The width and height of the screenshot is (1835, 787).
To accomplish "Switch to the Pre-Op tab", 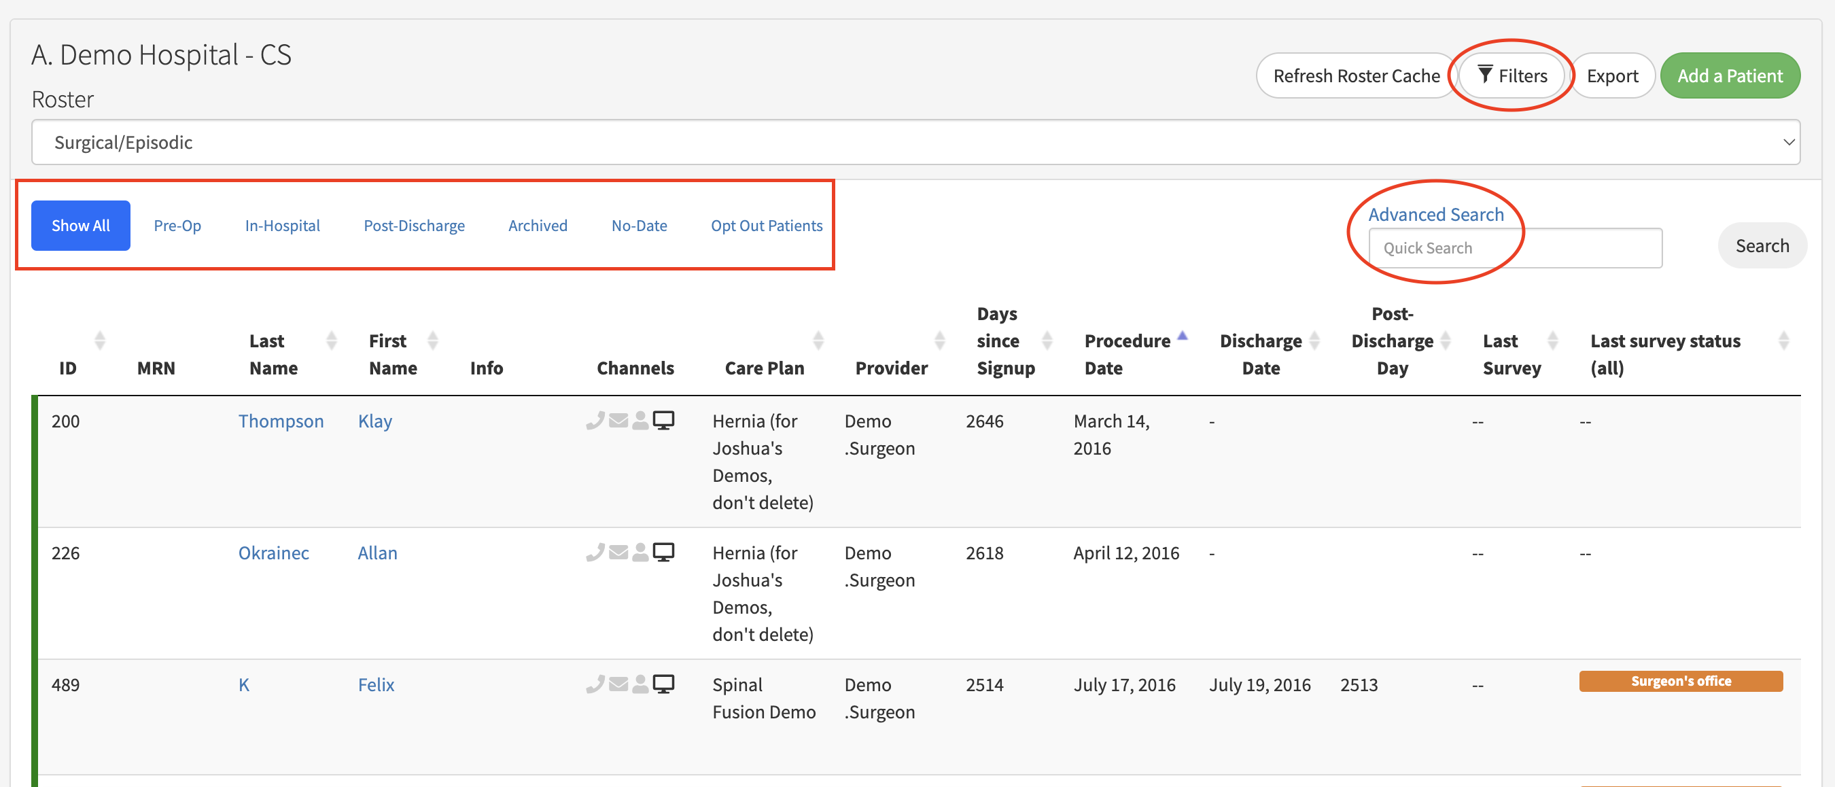I will (177, 226).
